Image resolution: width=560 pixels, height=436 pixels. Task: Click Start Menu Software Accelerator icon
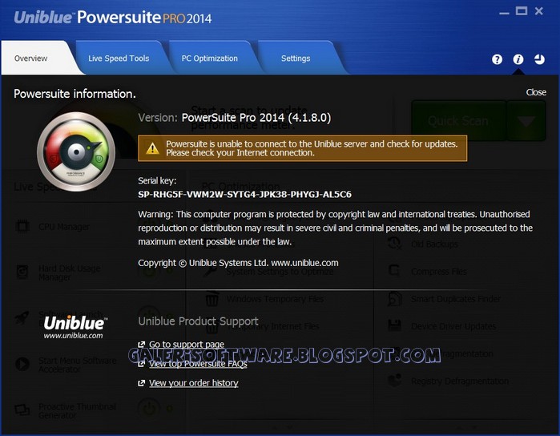coord(22,364)
